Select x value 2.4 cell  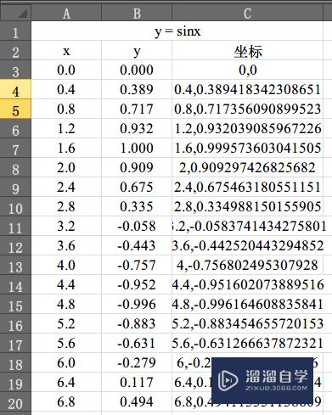66,187
